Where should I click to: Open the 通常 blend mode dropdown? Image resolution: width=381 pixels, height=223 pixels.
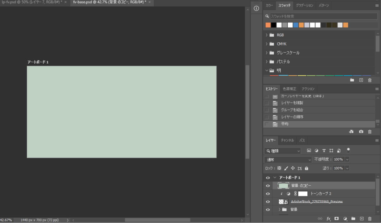click(288, 160)
